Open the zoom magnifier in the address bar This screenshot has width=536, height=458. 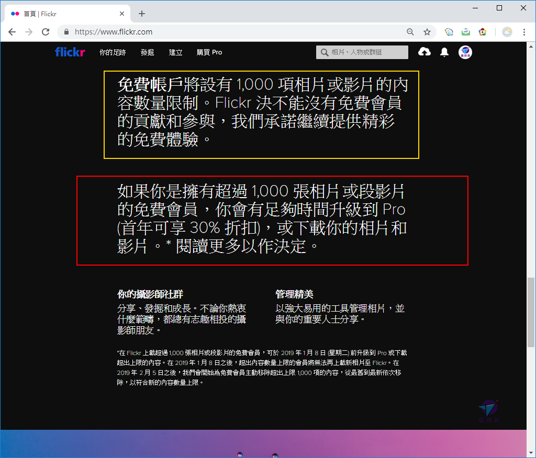tap(410, 32)
